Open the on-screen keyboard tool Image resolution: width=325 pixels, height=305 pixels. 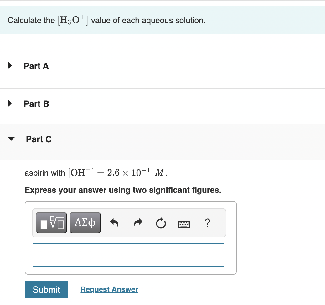tap(184, 224)
